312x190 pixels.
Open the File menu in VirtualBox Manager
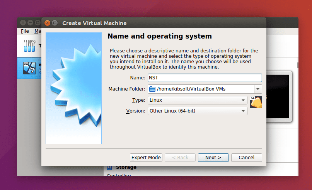pyautogui.click(x=25, y=31)
